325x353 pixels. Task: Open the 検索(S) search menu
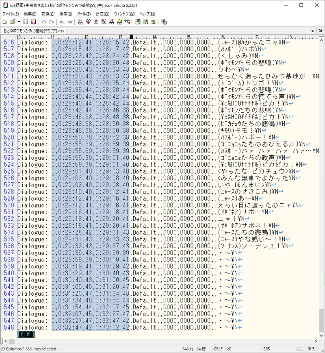click(x=66, y=14)
